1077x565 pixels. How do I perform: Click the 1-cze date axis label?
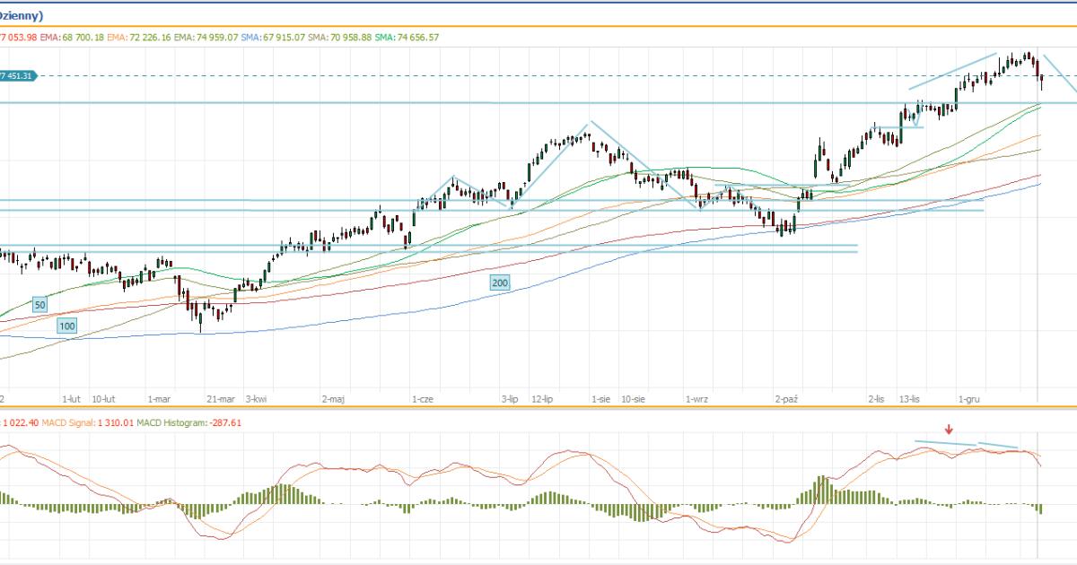click(422, 397)
